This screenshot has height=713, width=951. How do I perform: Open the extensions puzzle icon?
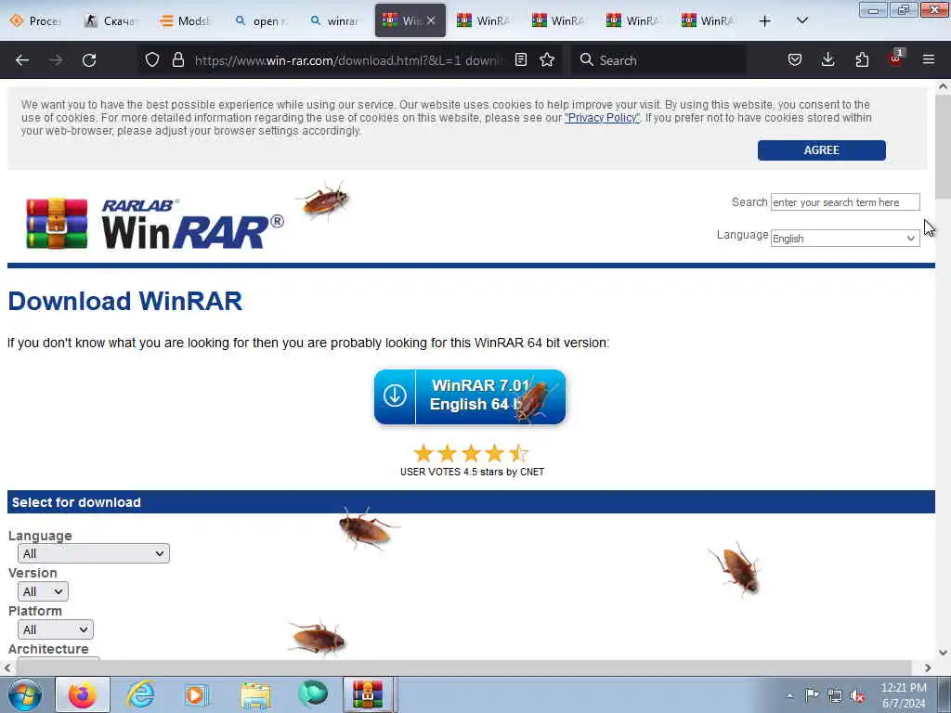pyautogui.click(x=862, y=59)
